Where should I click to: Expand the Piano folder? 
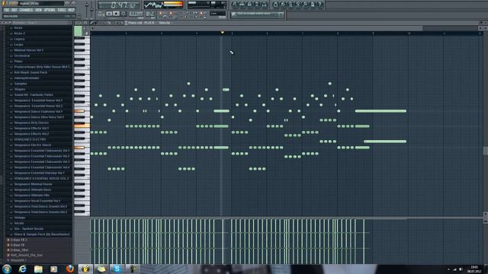point(18,61)
